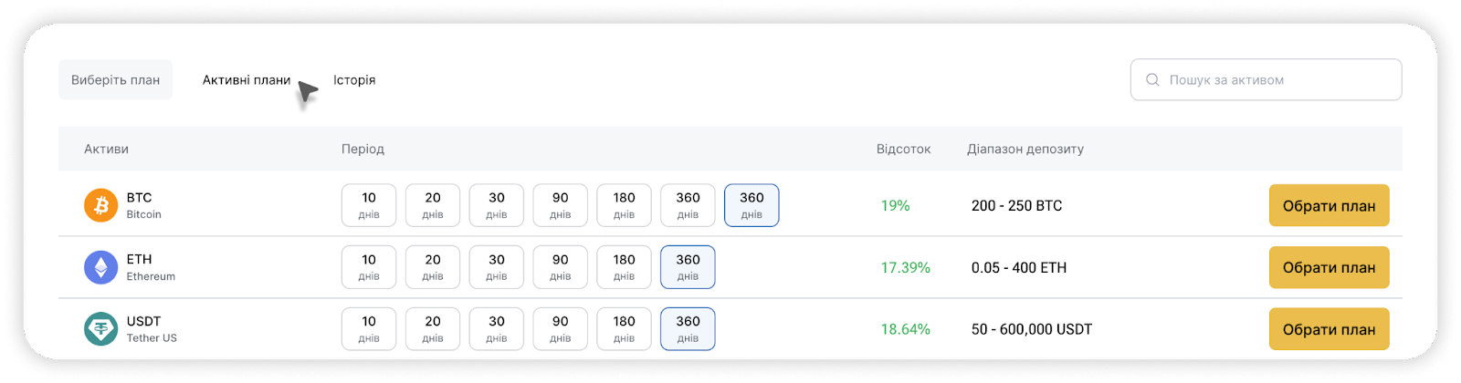
Task: Click Обрати план button for BTC
Action: [x=1330, y=205]
